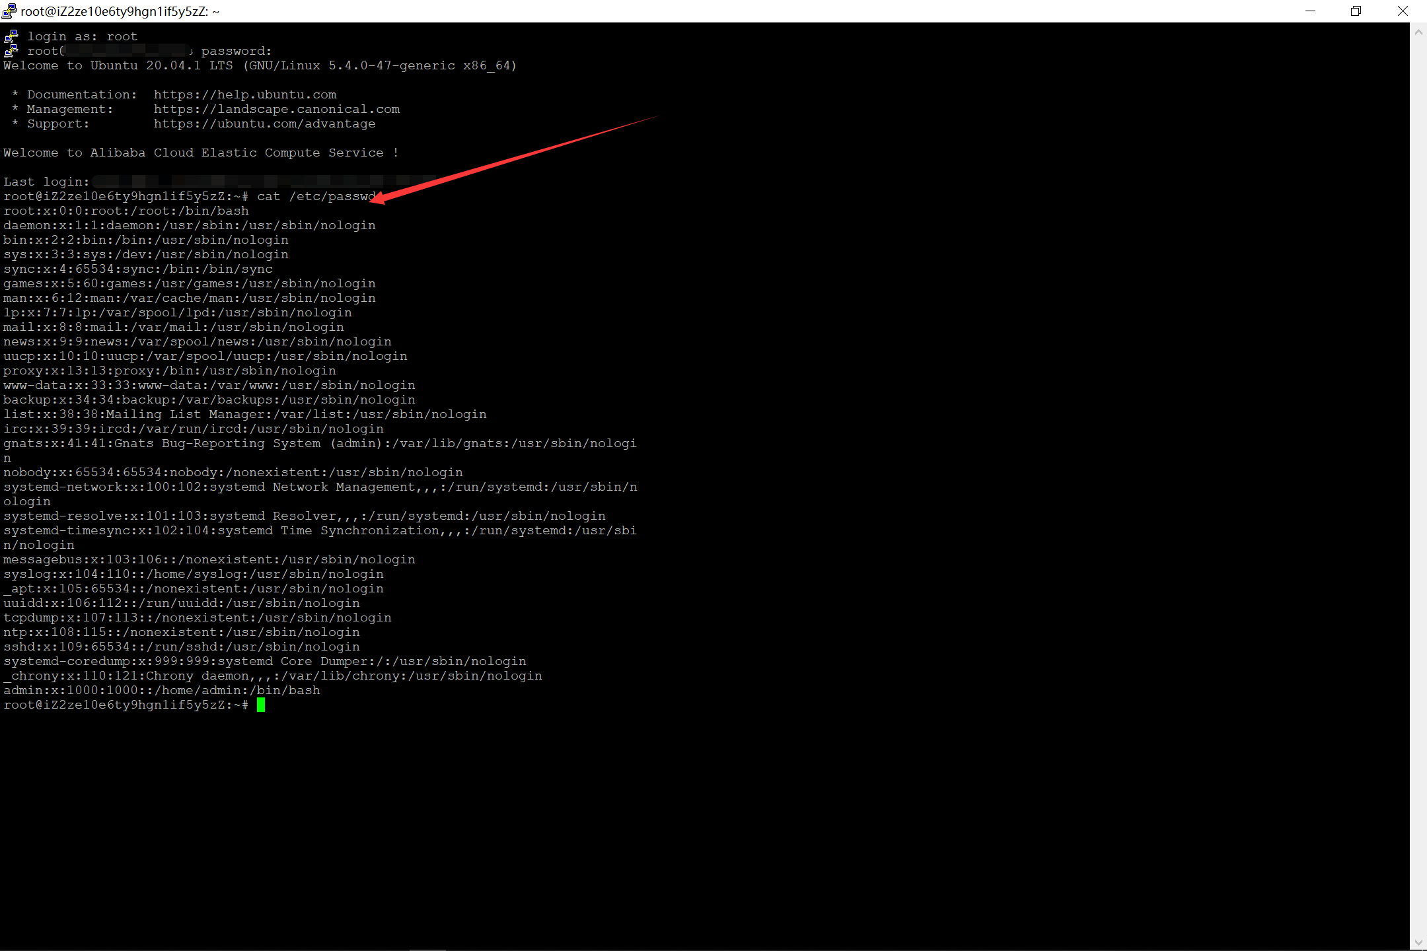Click the green terminal cursor block
Screen dimensions: 1427x951
coord(262,704)
